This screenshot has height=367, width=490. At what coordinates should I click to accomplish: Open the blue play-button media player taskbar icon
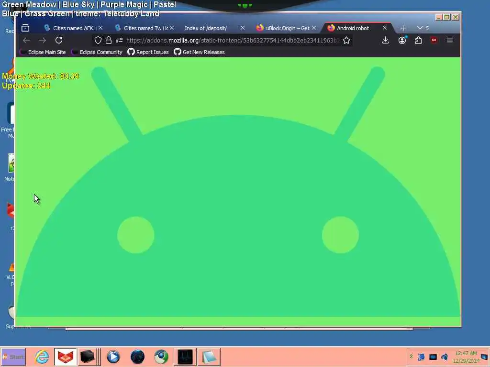(113, 356)
